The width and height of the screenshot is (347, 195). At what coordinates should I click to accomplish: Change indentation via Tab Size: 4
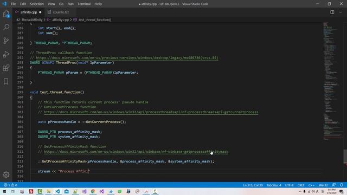[x=274, y=185]
